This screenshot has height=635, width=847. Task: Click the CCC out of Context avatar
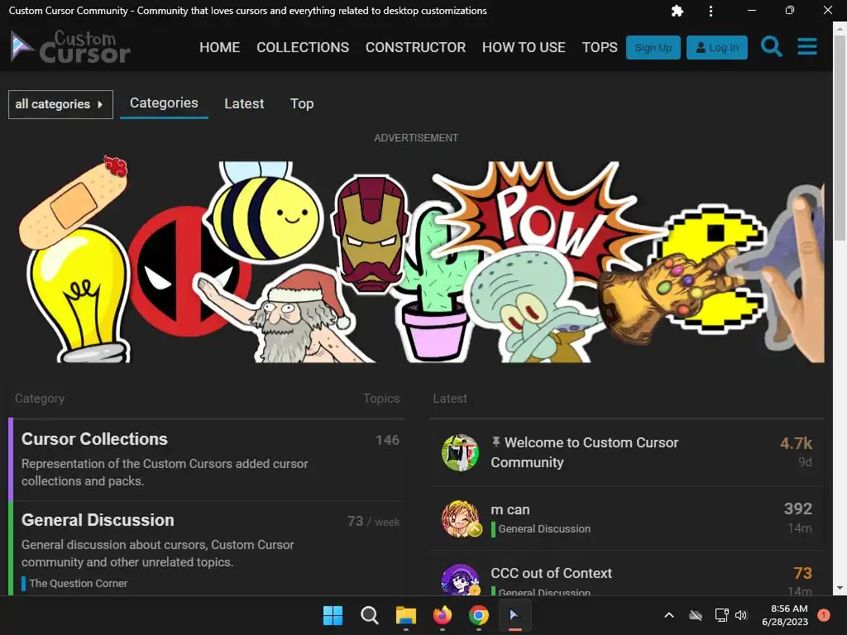coord(460,580)
